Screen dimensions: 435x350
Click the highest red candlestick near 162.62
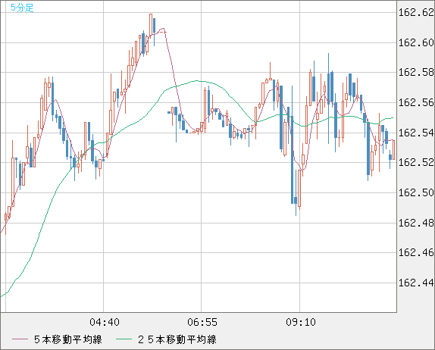click(151, 25)
